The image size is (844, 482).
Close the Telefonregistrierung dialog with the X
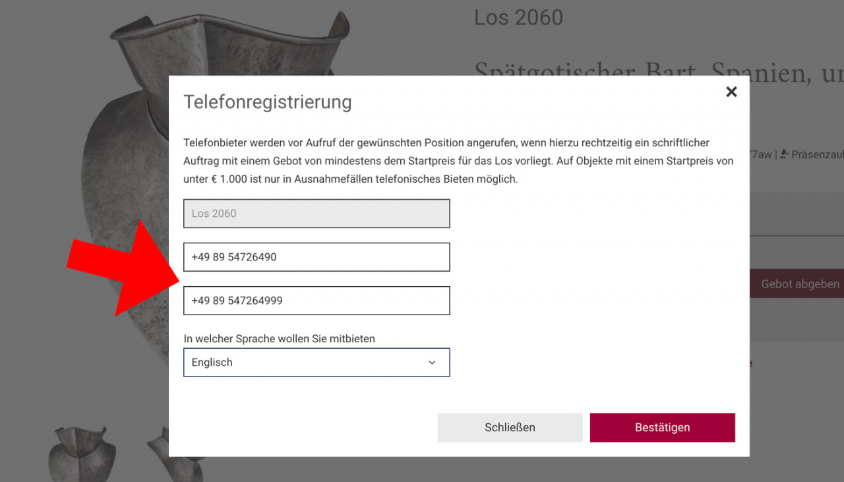pos(731,92)
